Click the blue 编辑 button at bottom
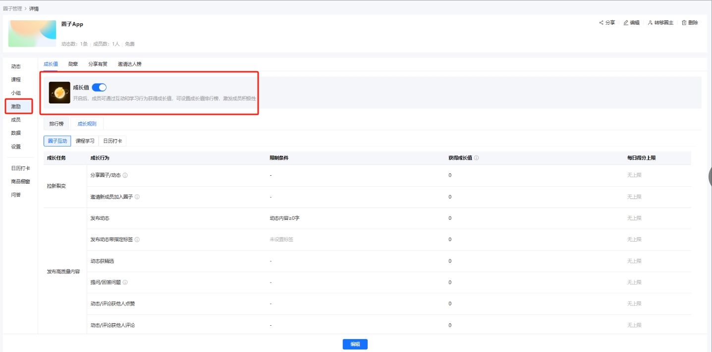Screen dimensions: 712x352 (355, 345)
